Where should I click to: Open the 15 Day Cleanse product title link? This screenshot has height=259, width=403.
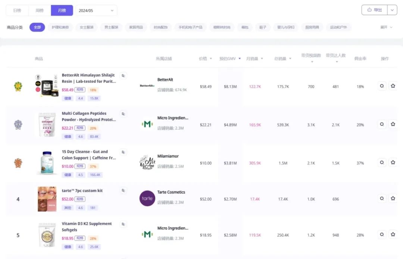pyautogui.click(x=89, y=155)
